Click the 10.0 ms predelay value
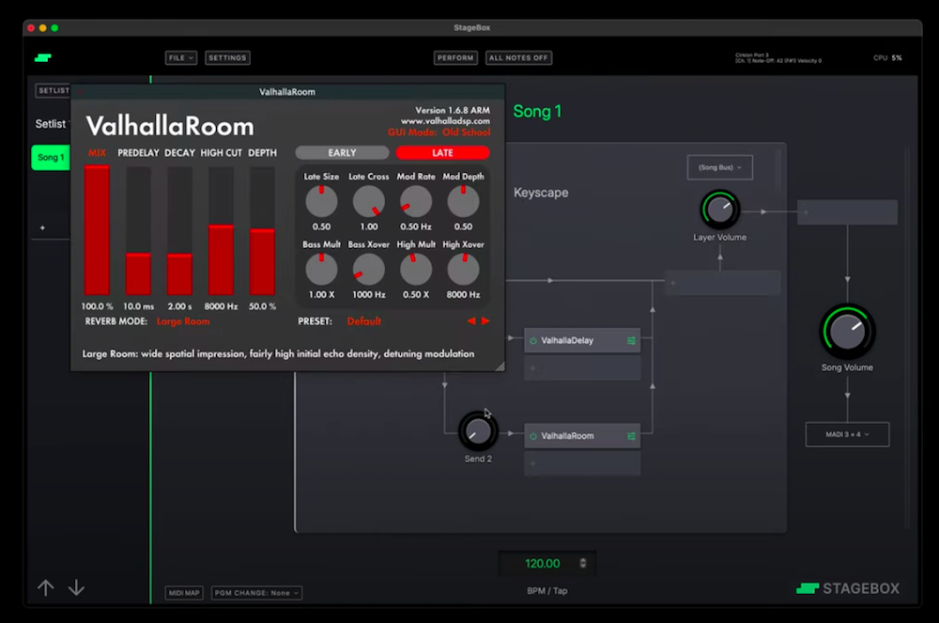The width and height of the screenshot is (939, 623). (138, 306)
